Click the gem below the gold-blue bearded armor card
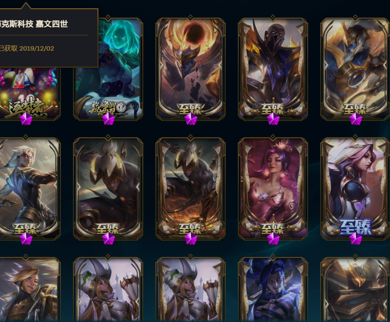The height and width of the screenshot is (322, 390). point(355,118)
